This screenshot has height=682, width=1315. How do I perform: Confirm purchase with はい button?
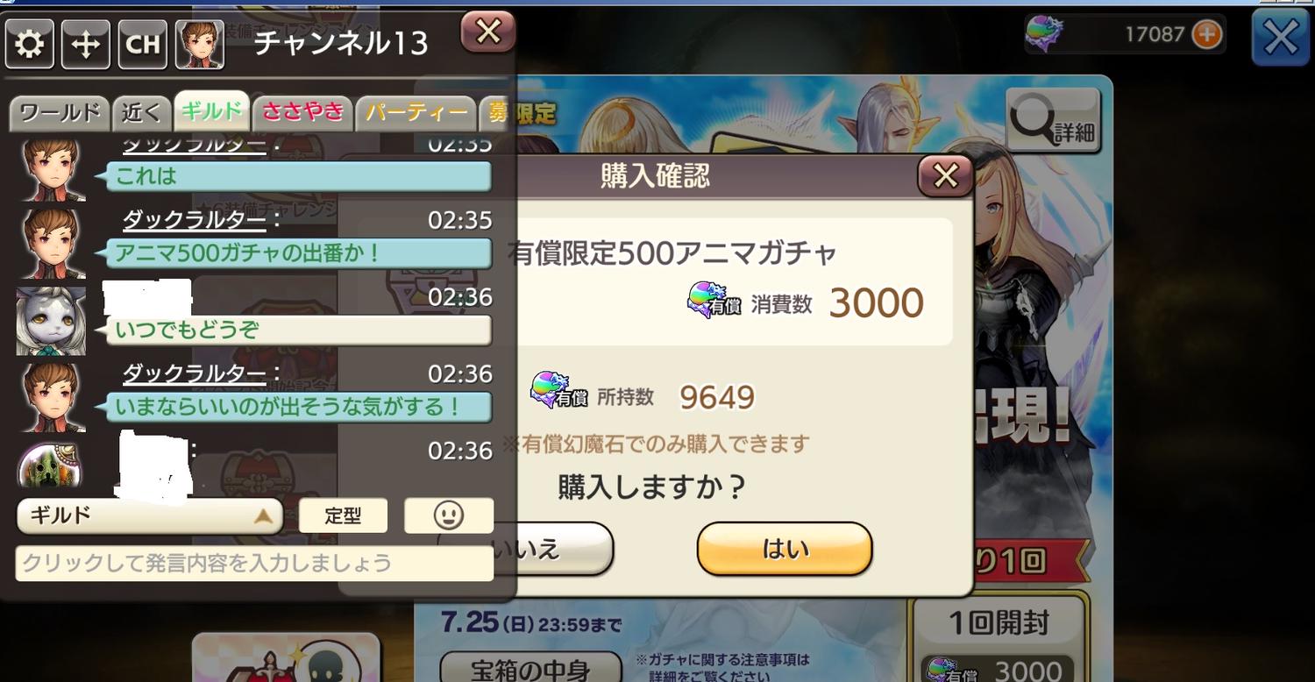tap(785, 549)
